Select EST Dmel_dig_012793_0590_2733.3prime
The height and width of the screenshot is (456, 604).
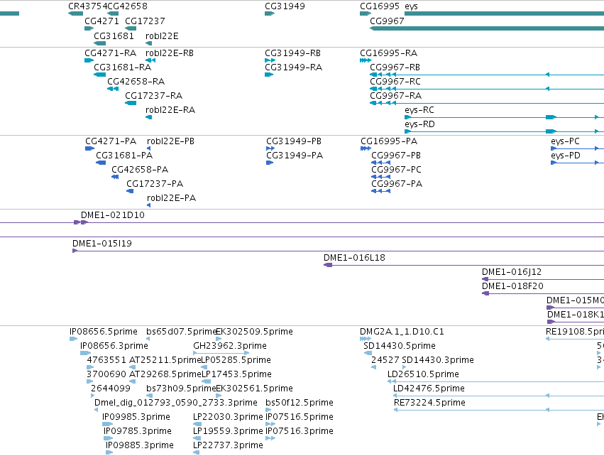tap(175, 403)
